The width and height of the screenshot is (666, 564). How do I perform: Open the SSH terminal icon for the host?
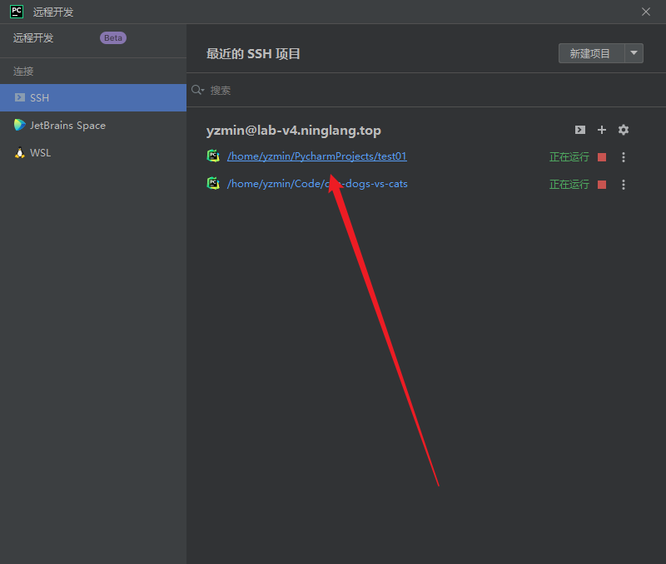tap(580, 130)
